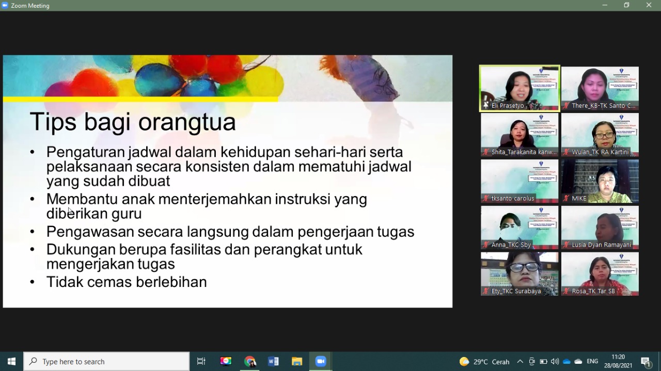Select the Ety_TKC Surabaya video tile
661x371 pixels.
tap(520, 273)
